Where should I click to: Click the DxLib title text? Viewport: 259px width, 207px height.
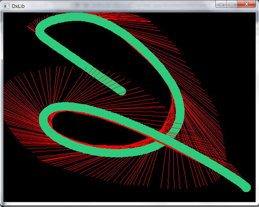point(18,6)
